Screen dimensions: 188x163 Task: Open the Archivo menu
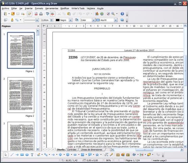click(x=5, y=8)
